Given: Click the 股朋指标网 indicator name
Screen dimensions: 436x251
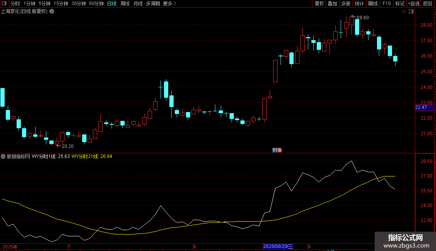Looking at the screenshot, I should tap(19, 156).
